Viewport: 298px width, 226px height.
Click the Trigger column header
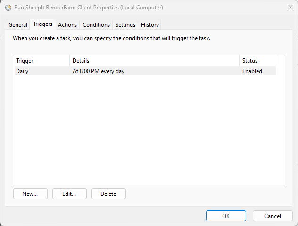(41, 61)
